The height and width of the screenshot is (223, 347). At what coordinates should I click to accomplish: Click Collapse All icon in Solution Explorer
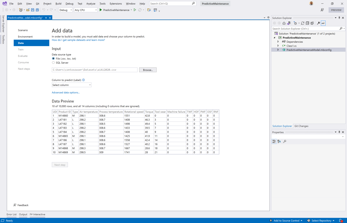point(307,23)
